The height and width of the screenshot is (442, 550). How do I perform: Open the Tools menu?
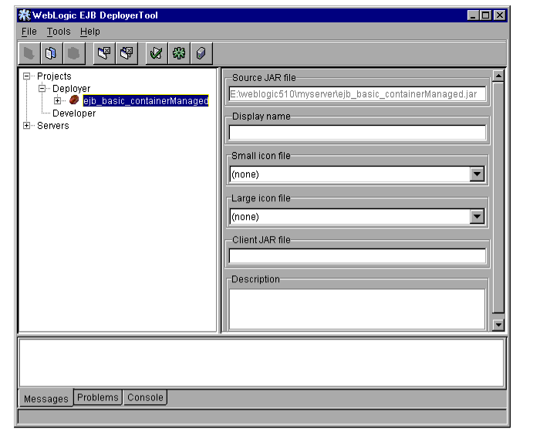59,32
